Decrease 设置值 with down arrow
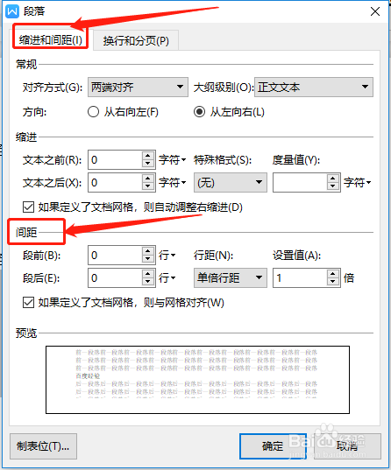Screen dimensions: 391x470 tap(333, 282)
